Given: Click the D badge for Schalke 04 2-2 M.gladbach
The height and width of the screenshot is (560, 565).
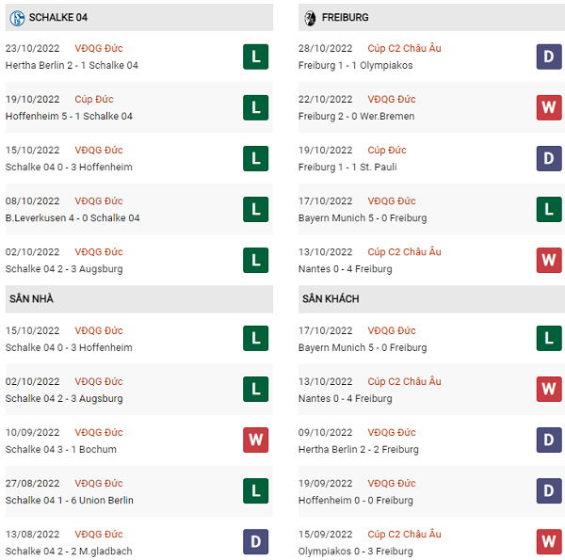Looking at the screenshot, I should click(x=255, y=542).
